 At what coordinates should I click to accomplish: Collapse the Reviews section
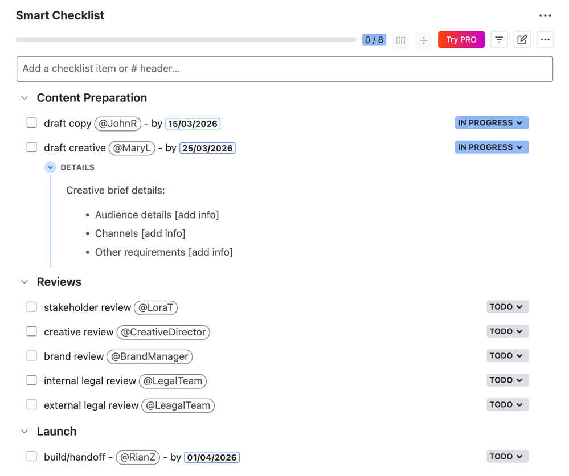24,281
